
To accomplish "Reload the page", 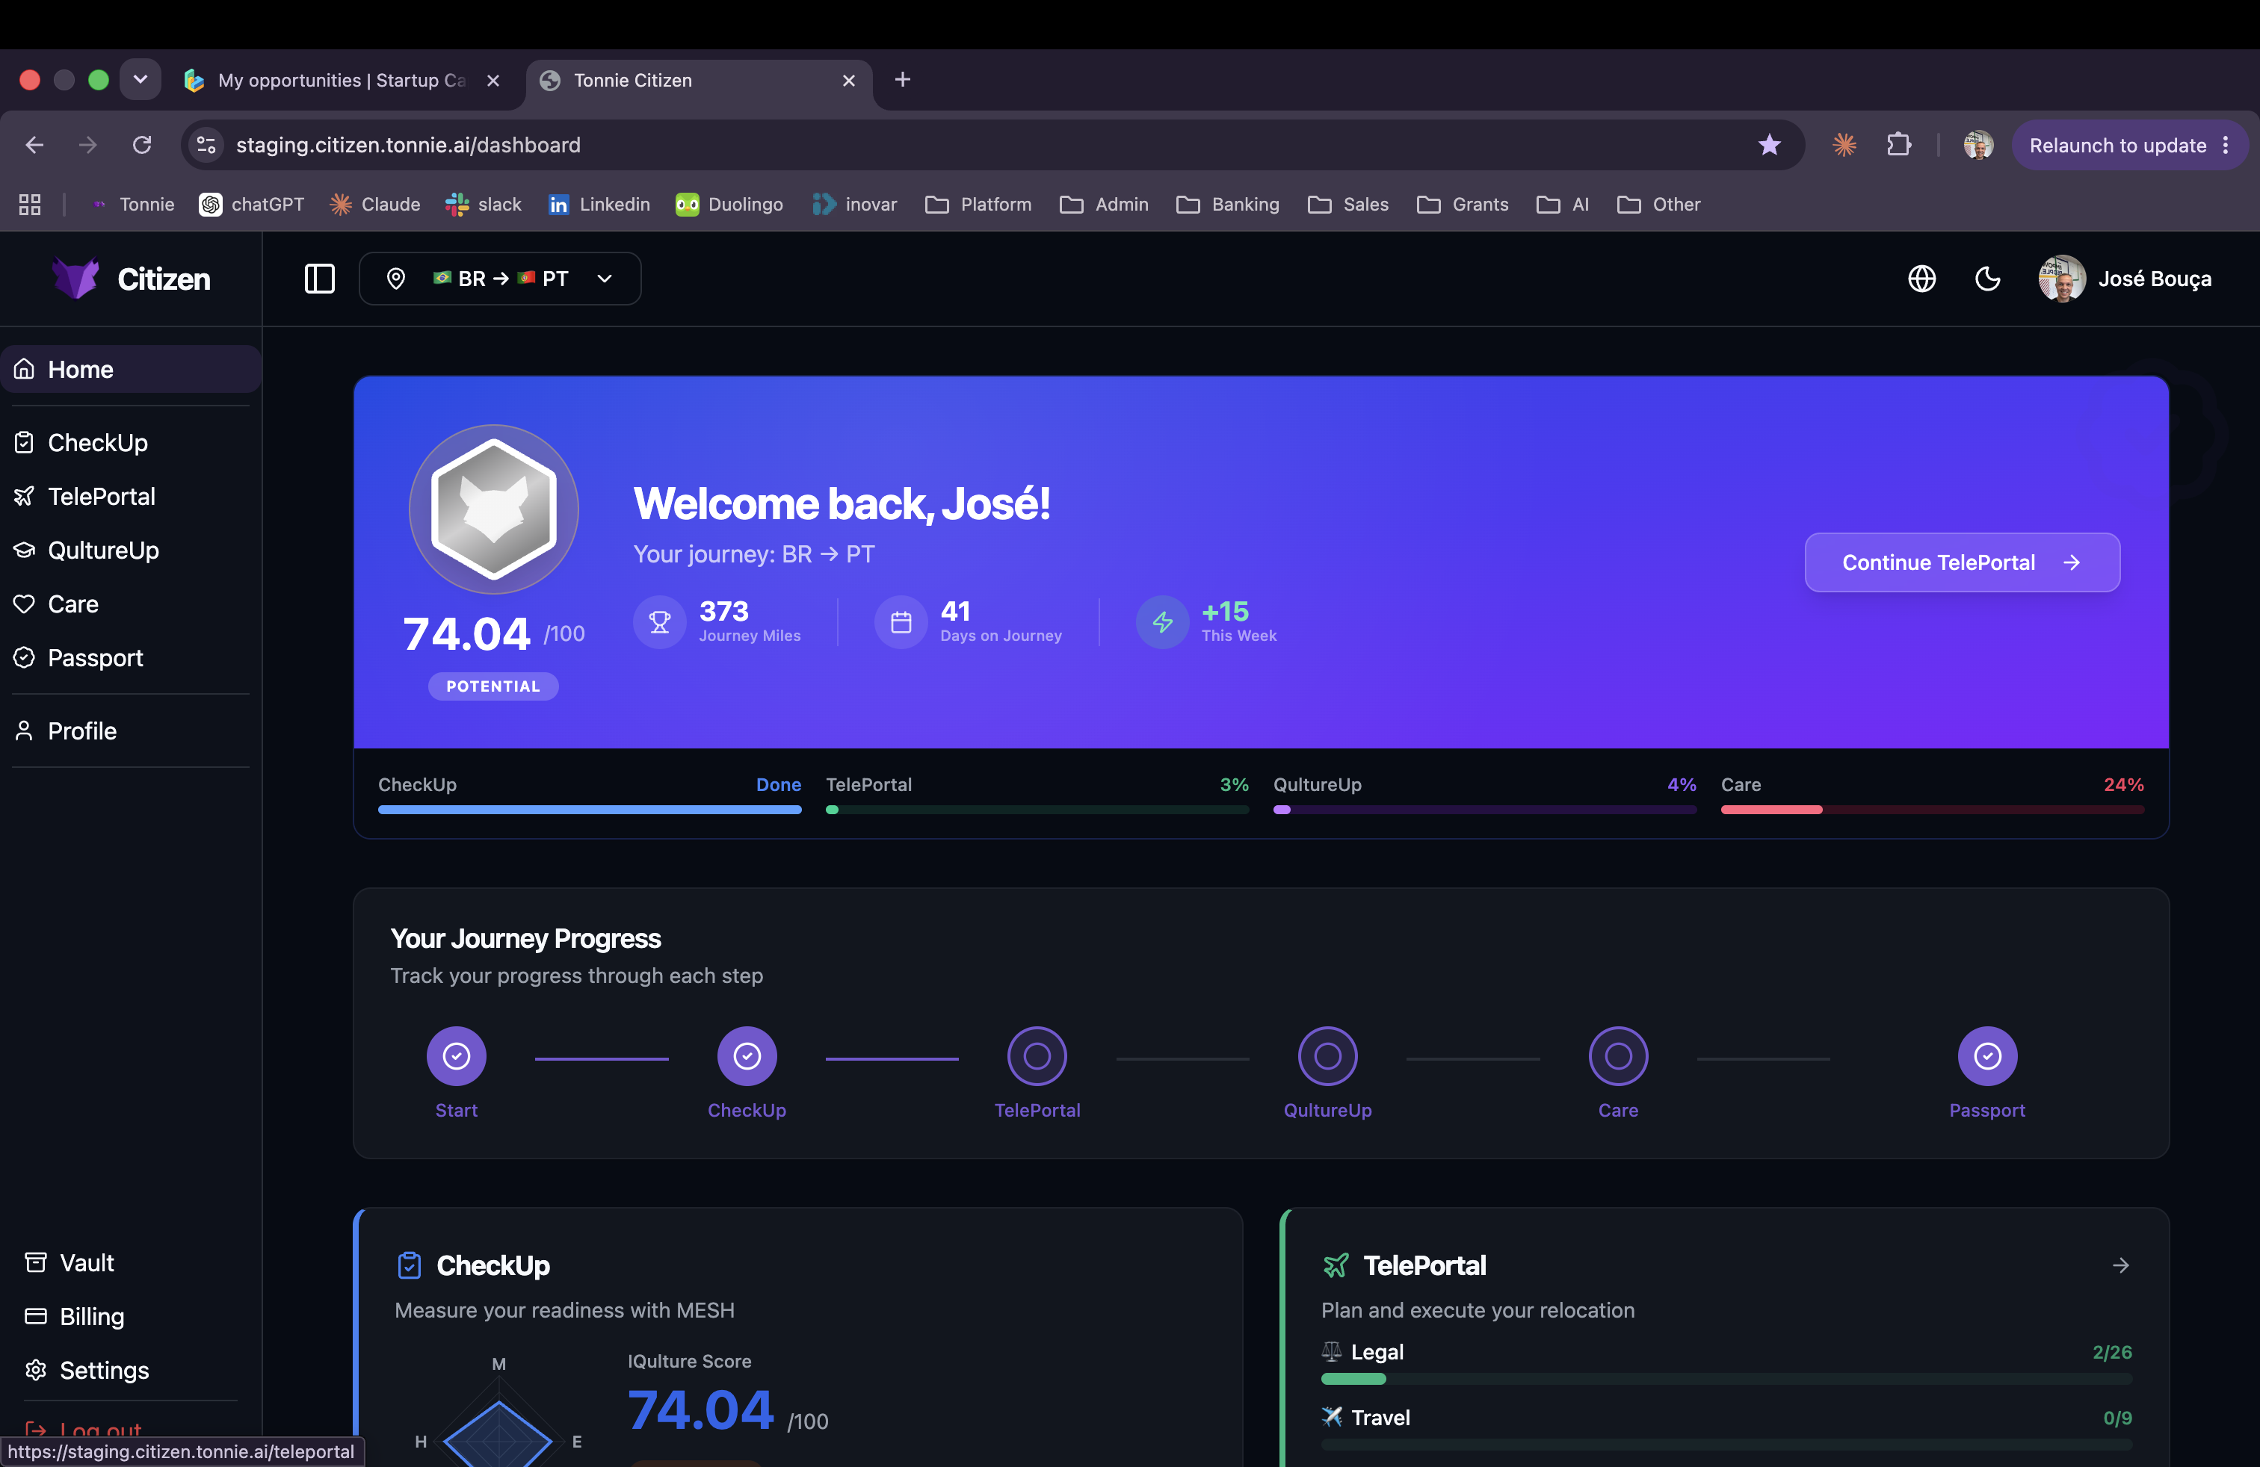I will (143, 145).
